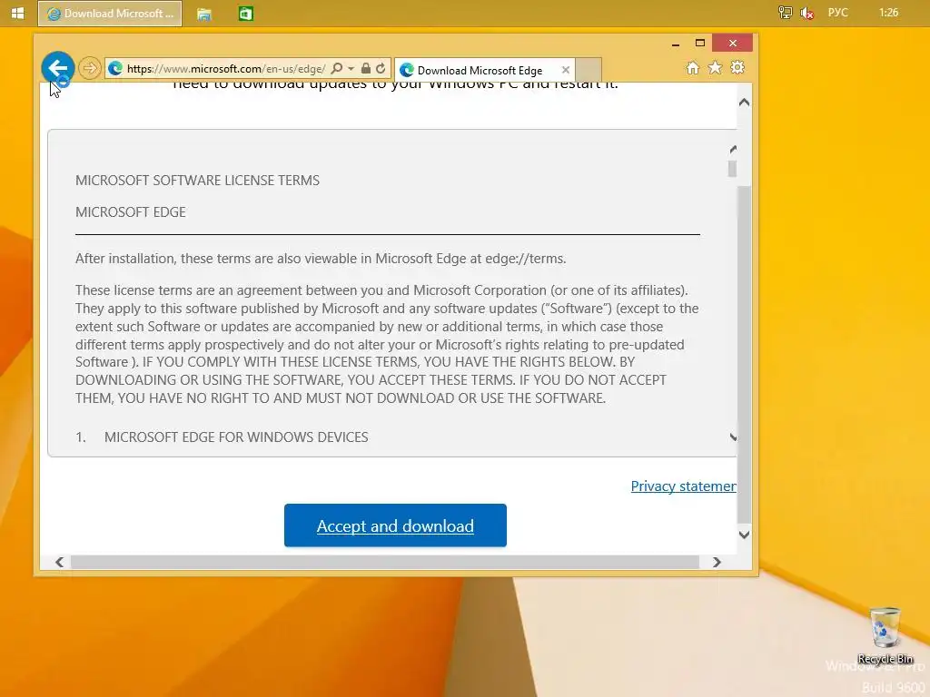
Task: Go back with the blue Back arrow
Action: (x=57, y=68)
